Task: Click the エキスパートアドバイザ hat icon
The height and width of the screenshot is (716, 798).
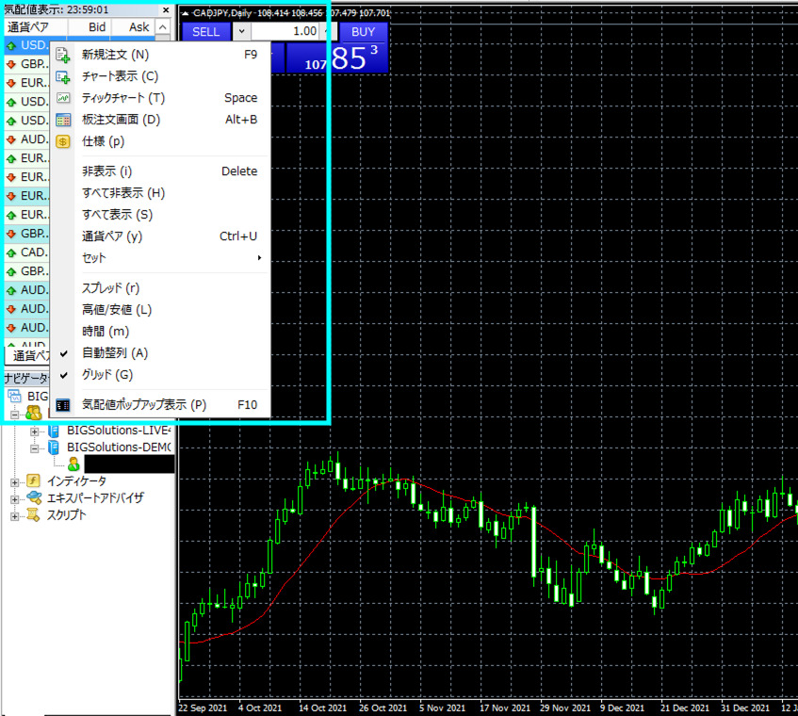Action: click(x=33, y=498)
